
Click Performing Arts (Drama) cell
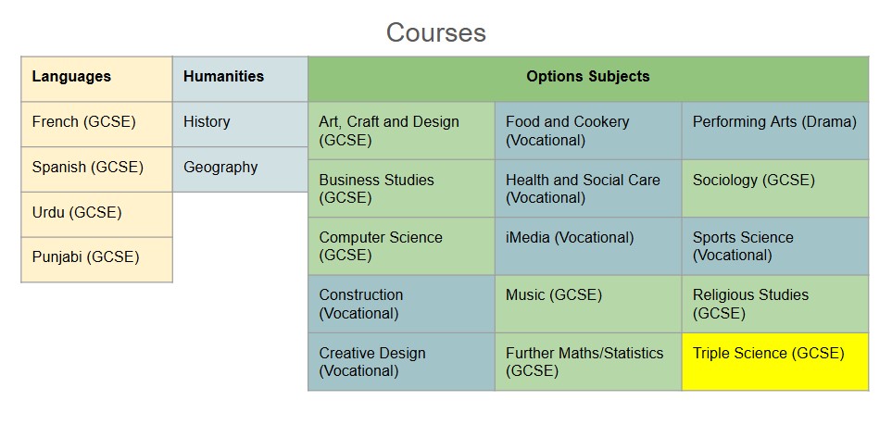[x=774, y=131]
